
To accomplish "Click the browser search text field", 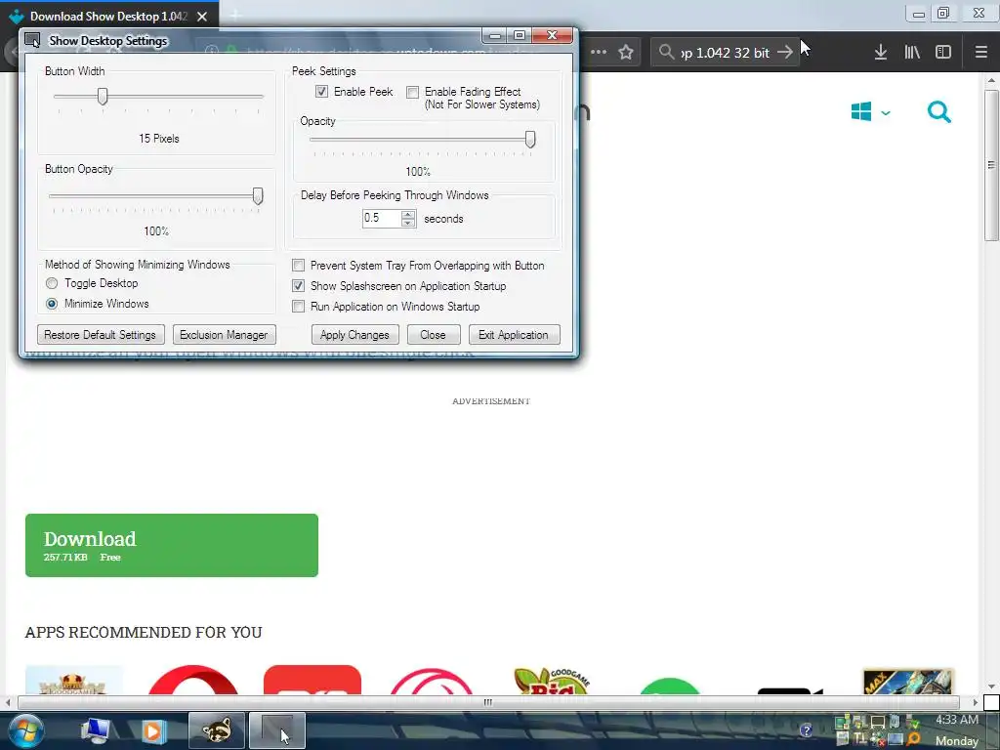I will point(726,53).
